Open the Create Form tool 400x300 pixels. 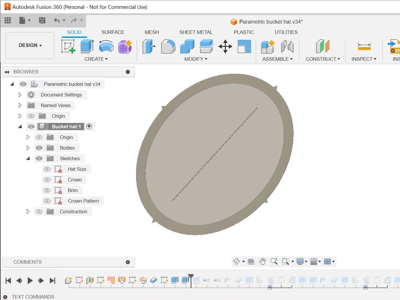pos(125,46)
